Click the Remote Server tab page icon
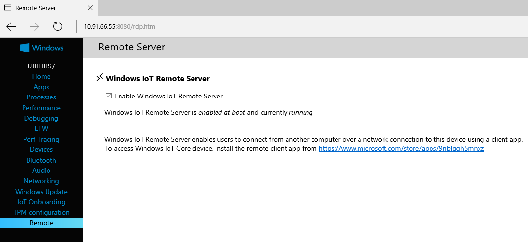528x242 pixels. [8, 8]
